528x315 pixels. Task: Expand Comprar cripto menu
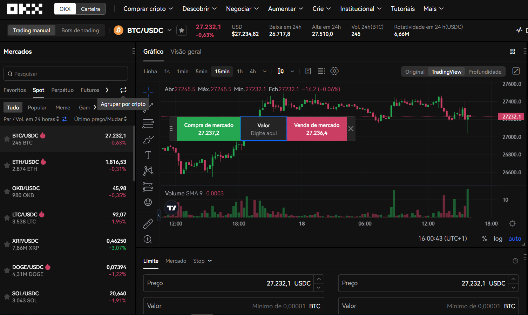coord(148,9)
